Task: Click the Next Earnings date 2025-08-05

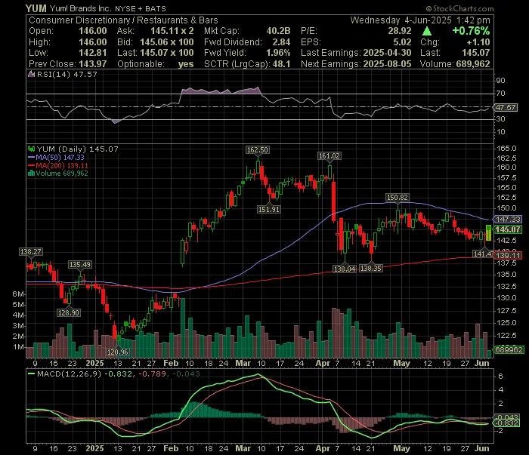Action: (387, 64)
